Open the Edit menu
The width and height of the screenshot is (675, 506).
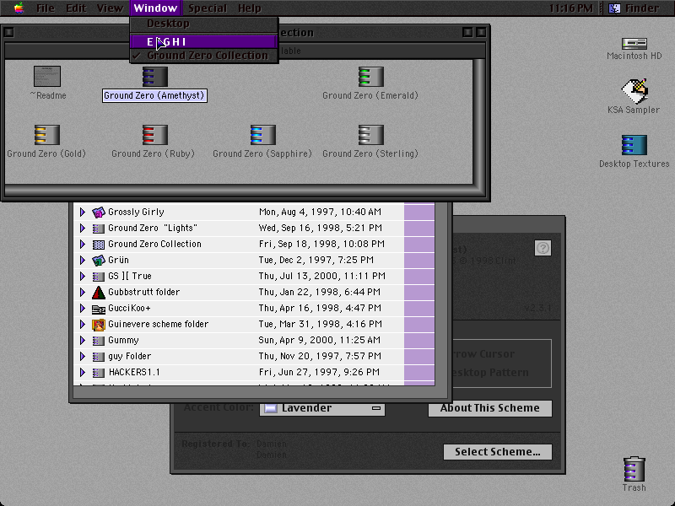76,8
